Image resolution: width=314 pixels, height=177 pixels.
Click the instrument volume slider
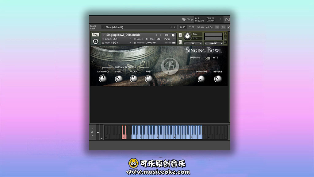213,43
